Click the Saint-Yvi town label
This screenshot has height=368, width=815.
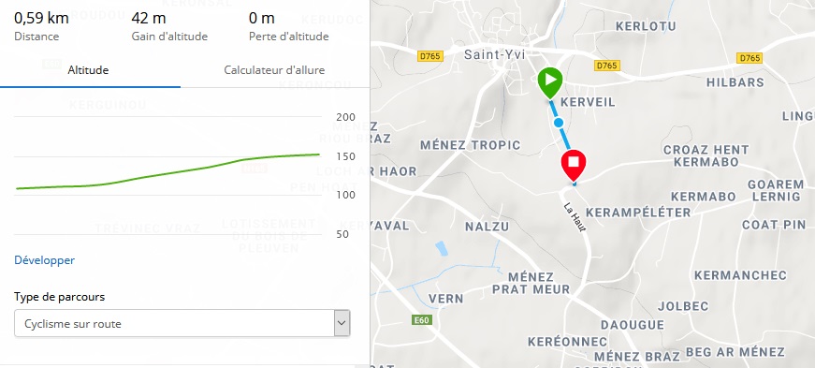point(494,54)
